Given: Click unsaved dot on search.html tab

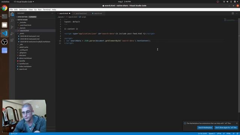Looking at the screenshot, I should (70, 13).
